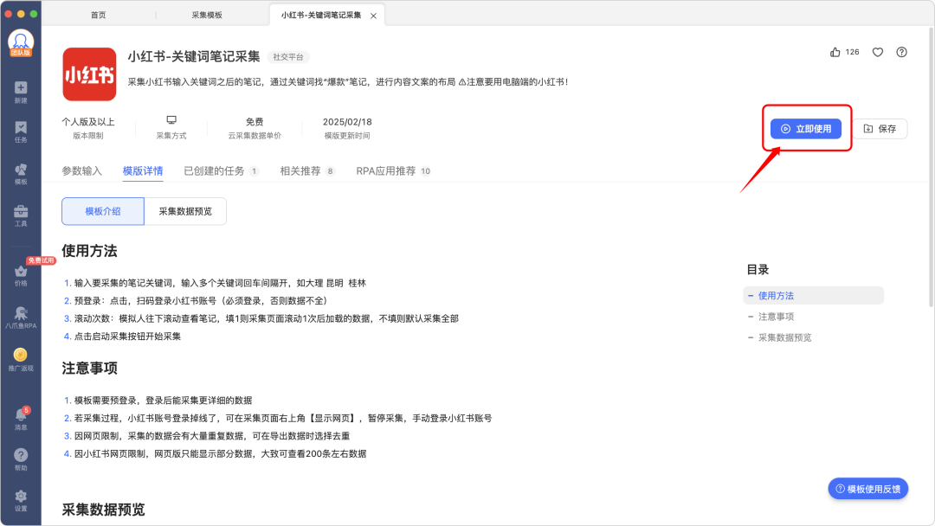The width and height of the screenshot is (935, 526).
Task: Click the 采集数据预览 heading at bottom
Action: [x=103, y=510]
